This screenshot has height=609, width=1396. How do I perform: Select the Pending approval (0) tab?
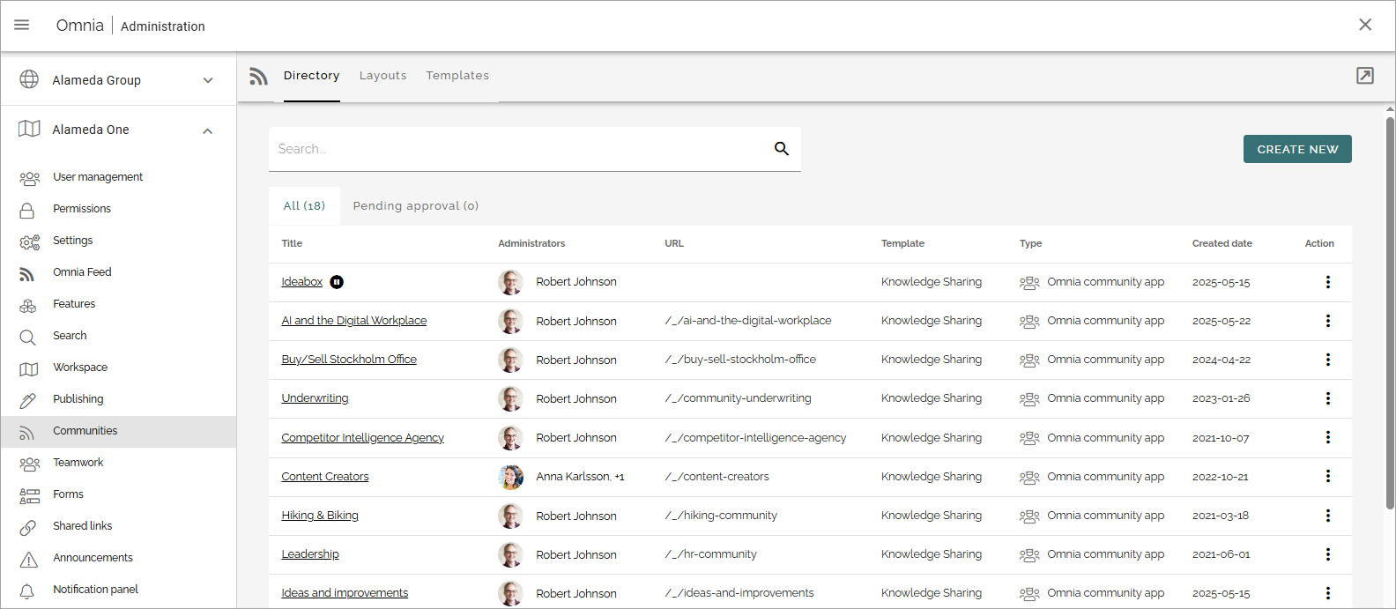(x=416, y=206)
